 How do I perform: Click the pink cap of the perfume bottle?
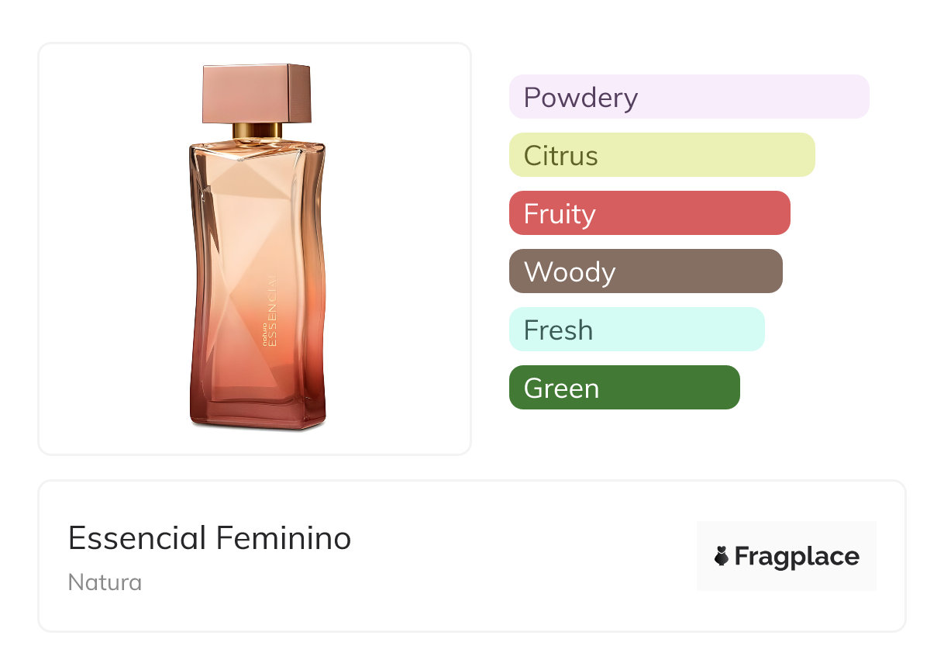[257, 93]
